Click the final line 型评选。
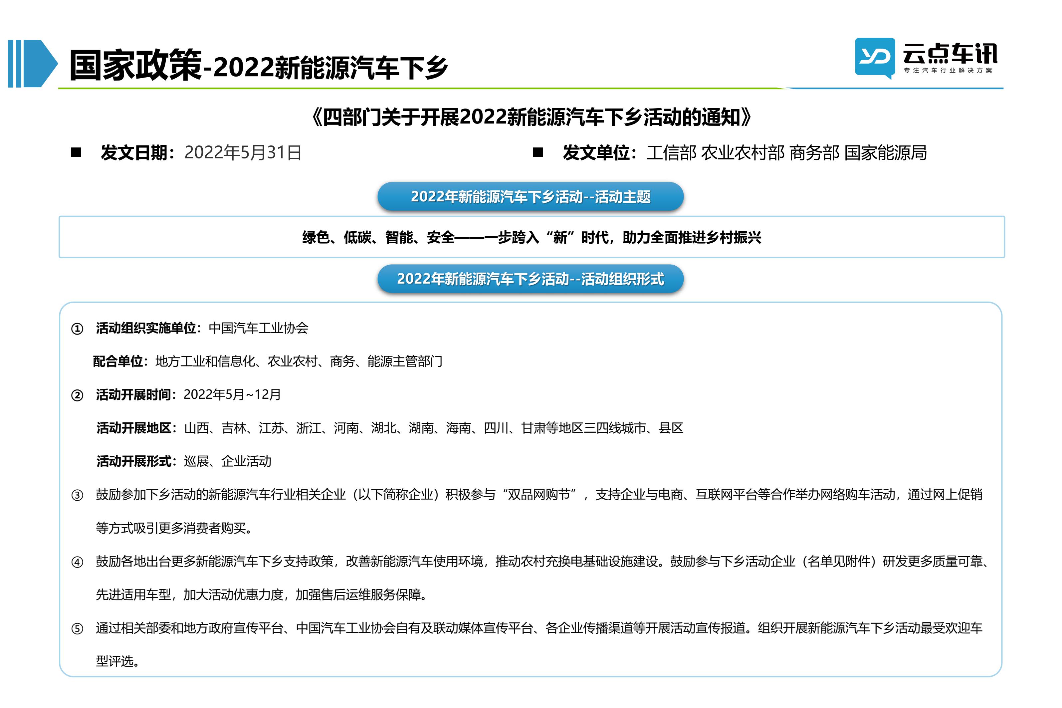This screenshot has width=1062, height=708. pyautogui.click(x=117, y=661)
